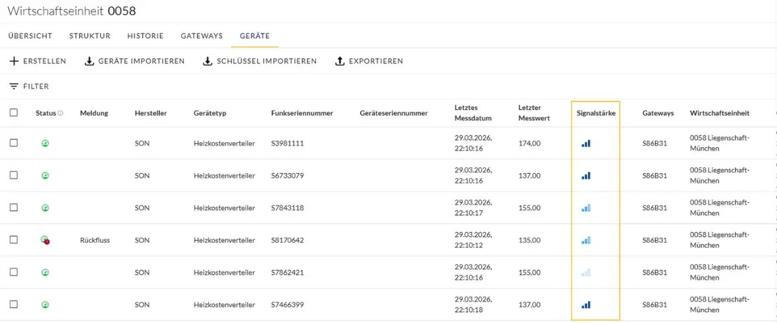The width and height of the screenshot is (777, 323).
Task: Click the status icon for device S7843118
Action: (45, 208)
